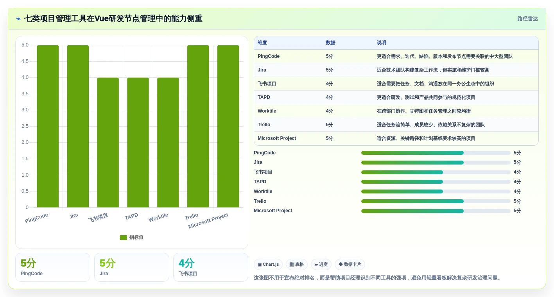Viewport: 554px width, 297px height.
Task: Click the lightning icon beside the title
Action: [18, 19]
